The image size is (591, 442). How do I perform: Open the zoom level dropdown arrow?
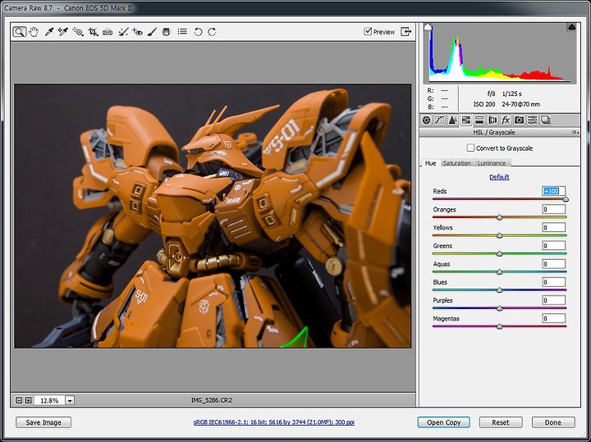[x=70, y=400]
